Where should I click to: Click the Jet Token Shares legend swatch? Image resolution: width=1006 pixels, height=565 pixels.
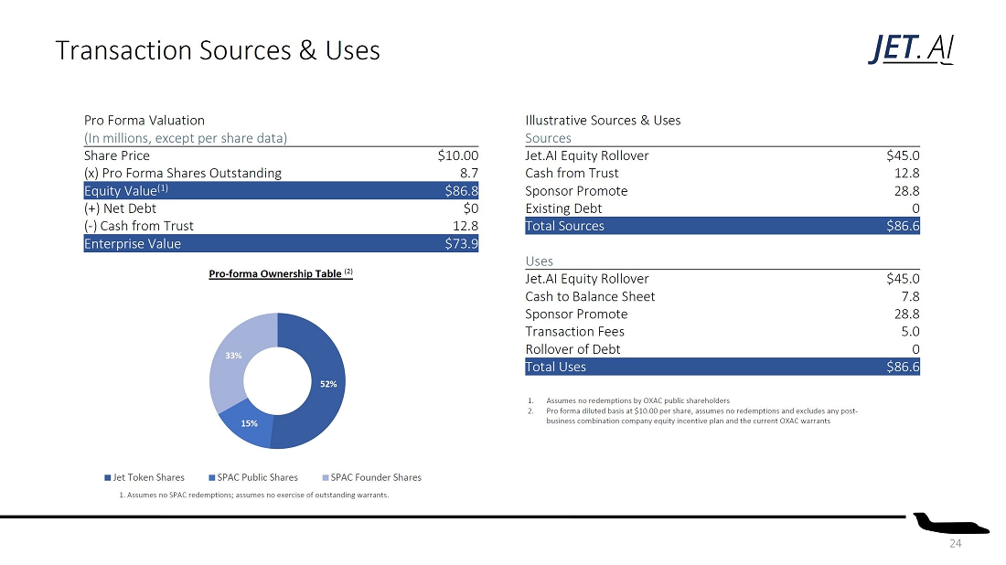click(x=108, y=477)
